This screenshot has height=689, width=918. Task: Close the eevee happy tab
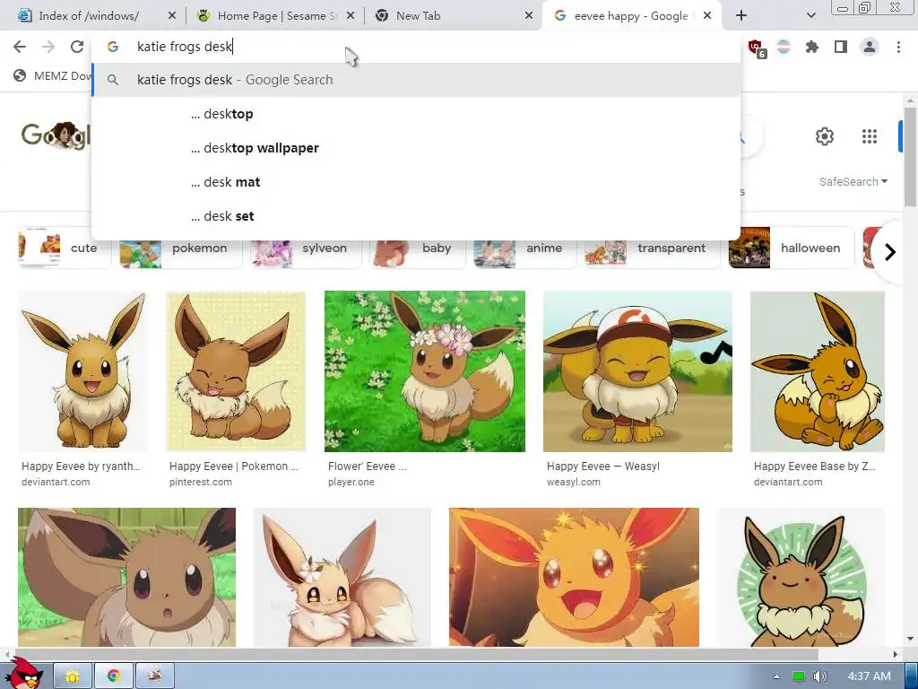click(707, 16)
